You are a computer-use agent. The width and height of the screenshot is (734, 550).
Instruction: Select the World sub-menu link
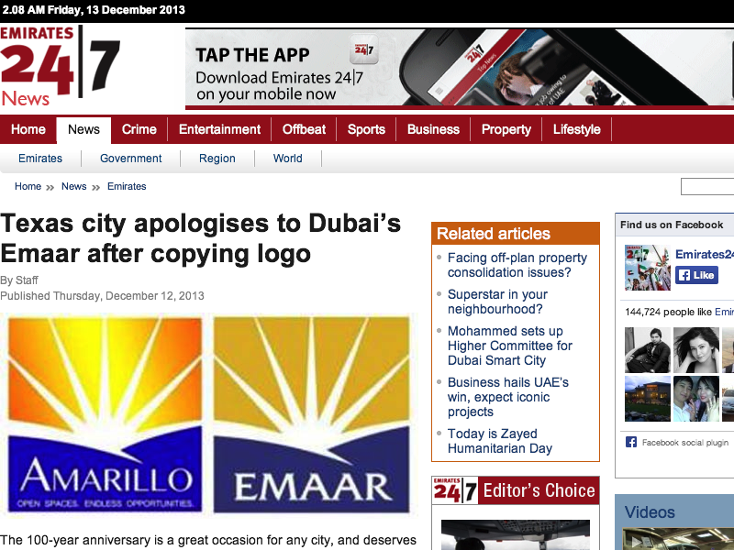pyautogui.click(x=287, y=159)
